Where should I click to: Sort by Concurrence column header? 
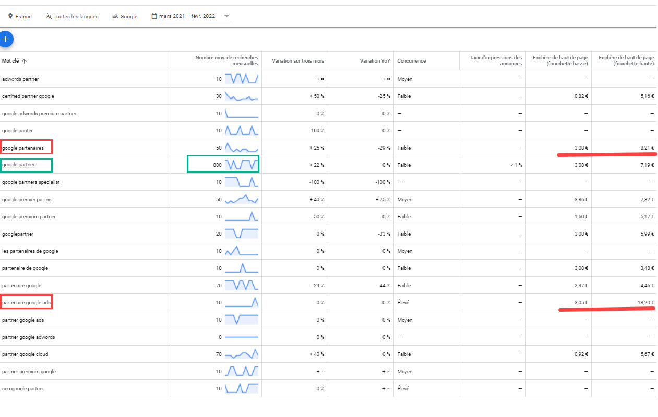coord(411,60)
